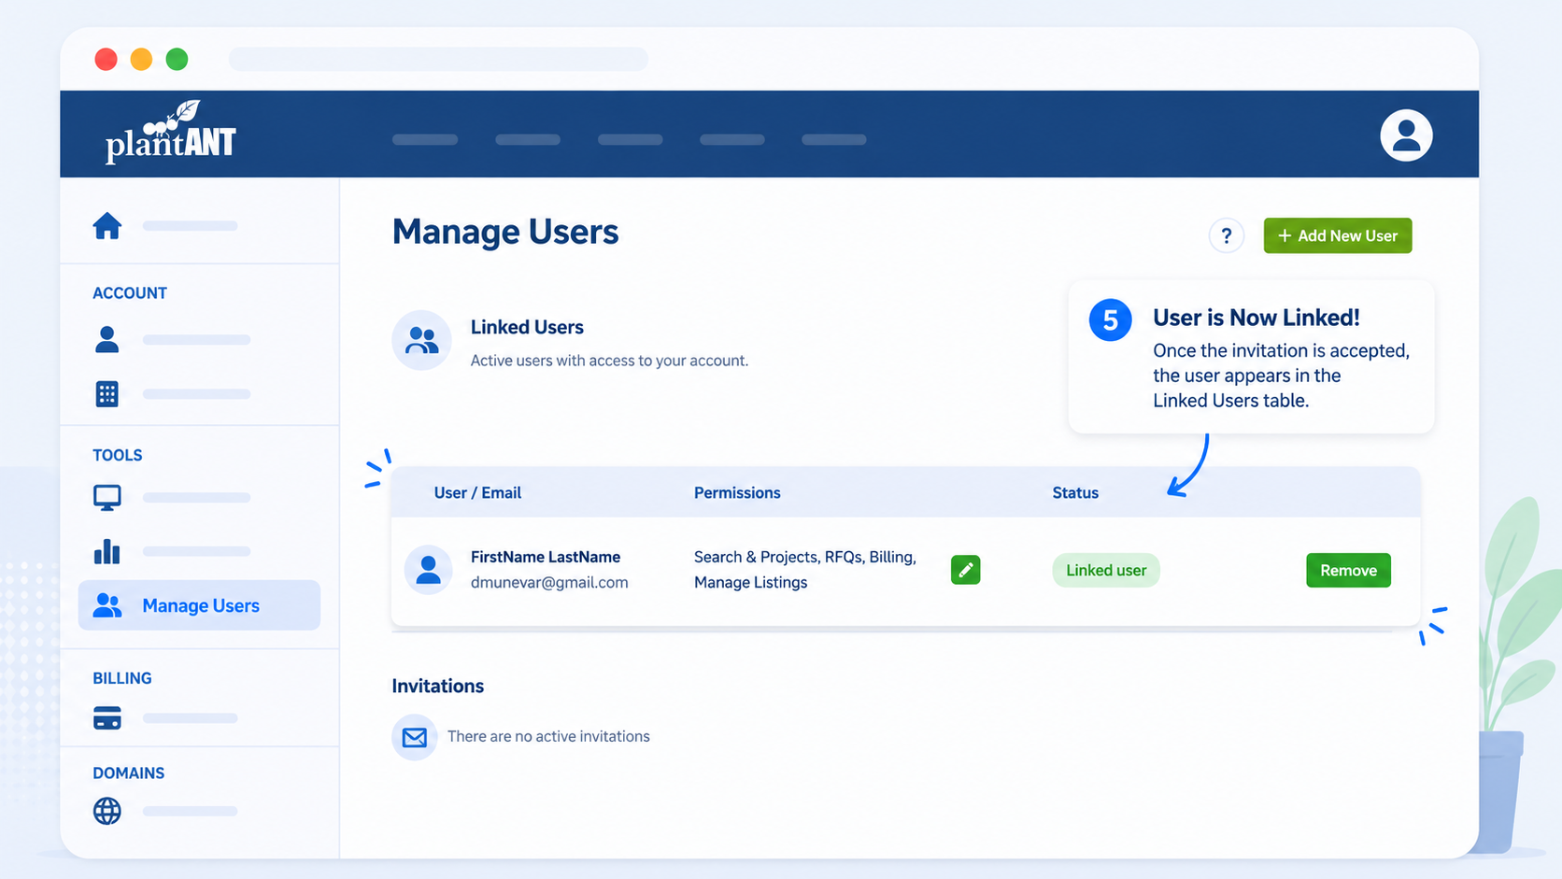This screenshot has height=879, width=1562.
Task: Click There are no active invitations text
Action: [x=548, y=736]
